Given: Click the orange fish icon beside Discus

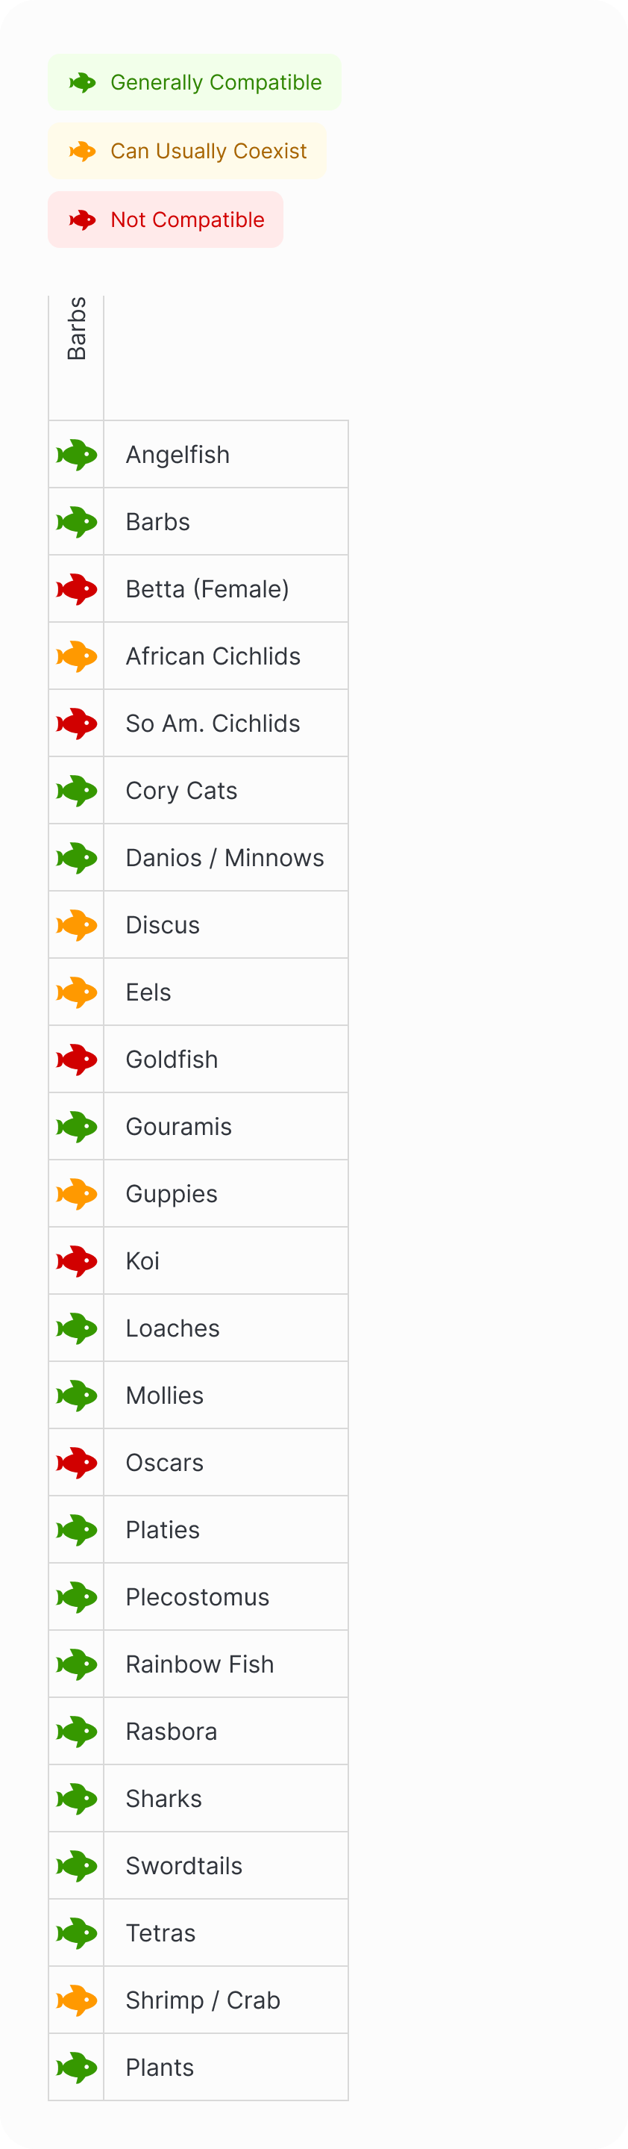Looking at the screenshot, I should [77, 925].
